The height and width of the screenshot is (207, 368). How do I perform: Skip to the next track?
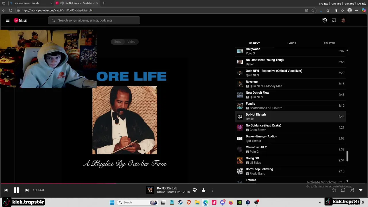(x=27, y=190)
